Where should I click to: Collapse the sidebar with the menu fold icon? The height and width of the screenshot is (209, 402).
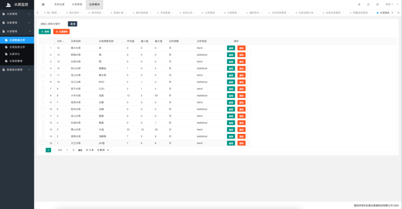tap(43, 4)
